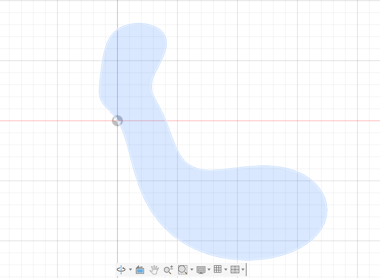The image size is (380, 278).
Task: Open the grid options dropdown
Action: 225,269
